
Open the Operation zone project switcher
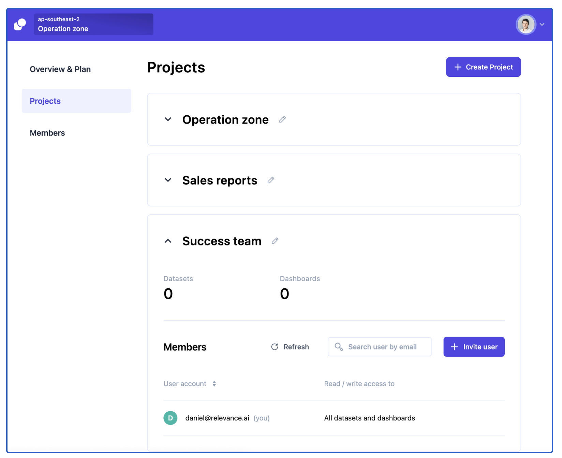click(93, 24)
